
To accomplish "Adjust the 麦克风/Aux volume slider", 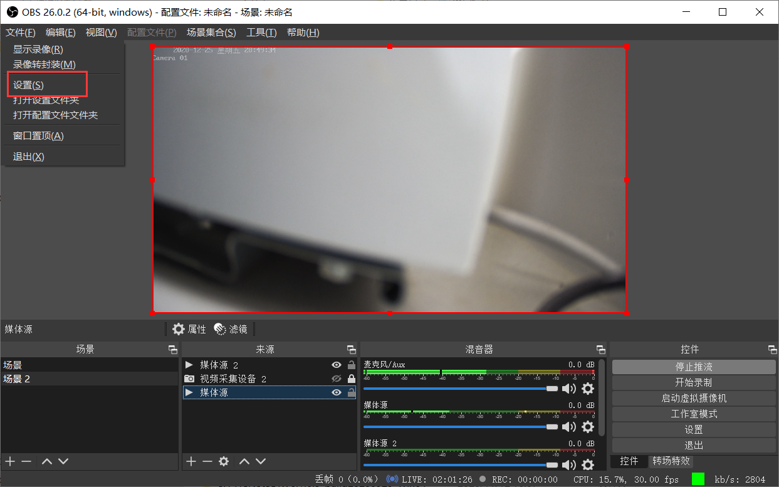I will (552, 389).
